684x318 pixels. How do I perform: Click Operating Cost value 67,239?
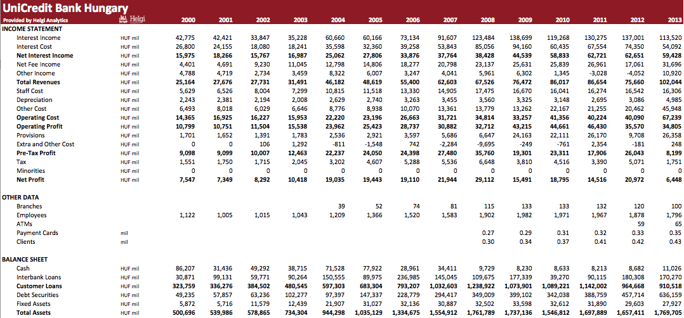pyautogui.click(x=672, y=118)
